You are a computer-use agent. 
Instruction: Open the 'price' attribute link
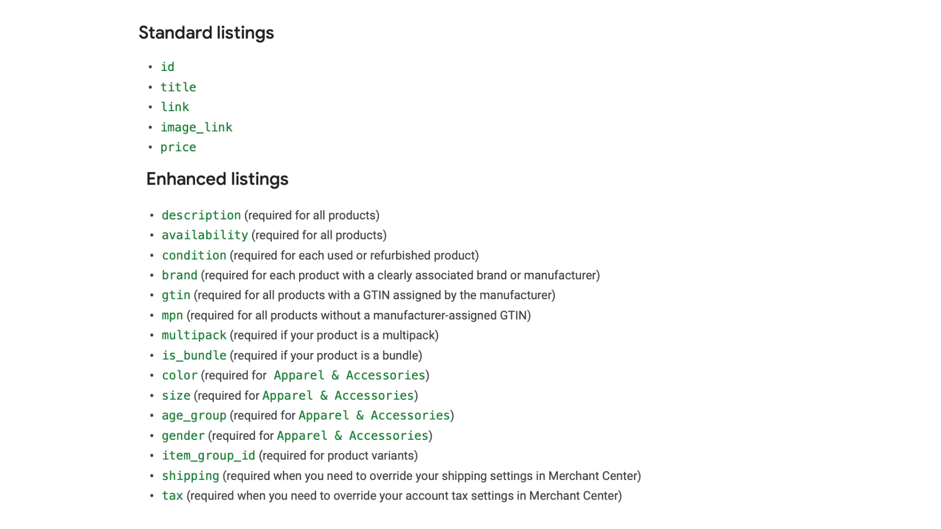[178, 147]
